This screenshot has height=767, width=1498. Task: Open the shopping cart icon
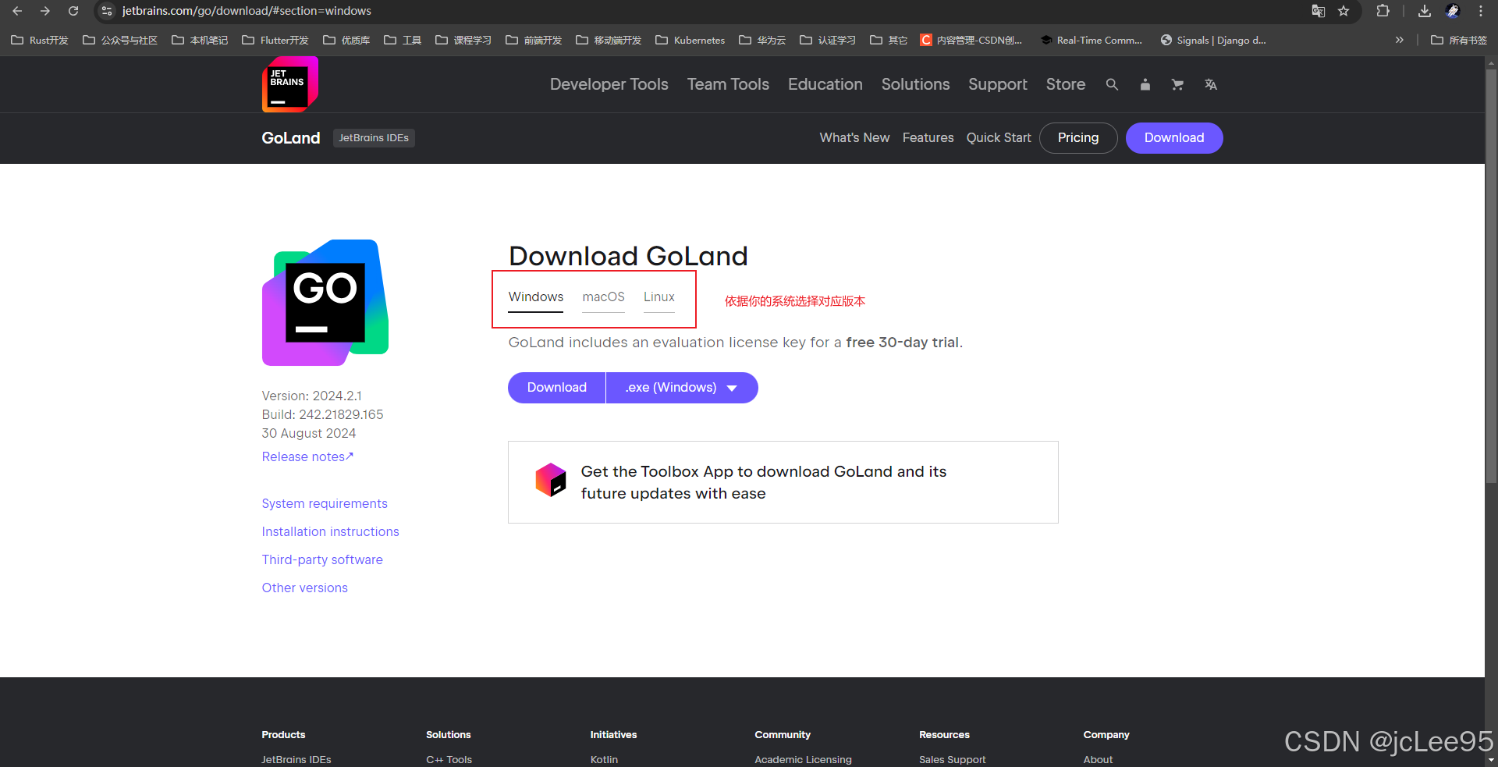click(1177, 84)
